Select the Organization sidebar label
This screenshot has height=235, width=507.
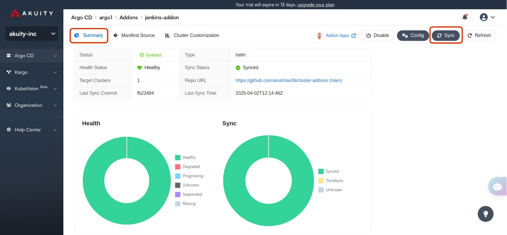coord(28,105)
